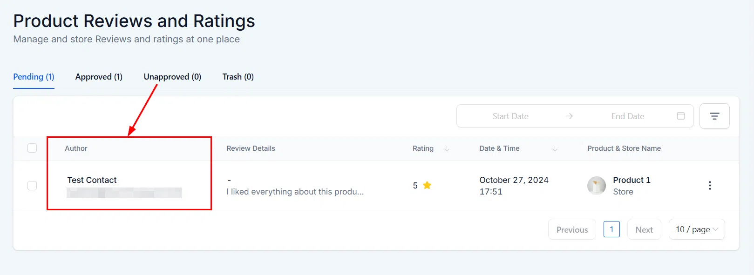Expand the 10 / page dropdown
The height and width of the screenshot is (275, 754).
click(697, 229)
